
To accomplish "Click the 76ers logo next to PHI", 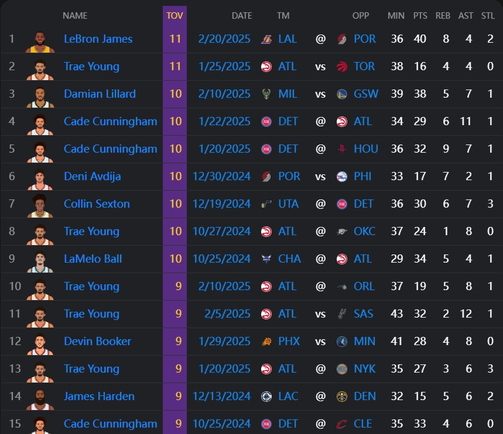I will [x=342, y=177].
